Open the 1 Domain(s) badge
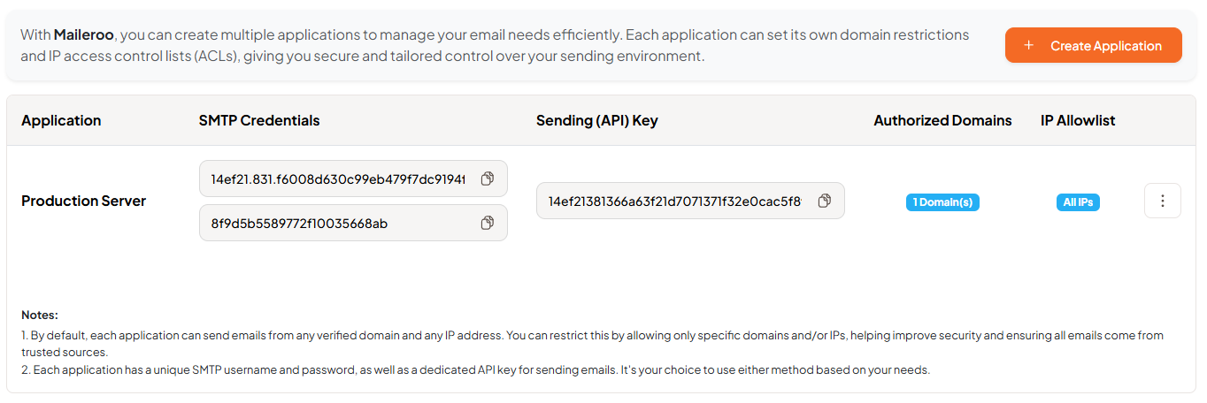 coord(942,202)
